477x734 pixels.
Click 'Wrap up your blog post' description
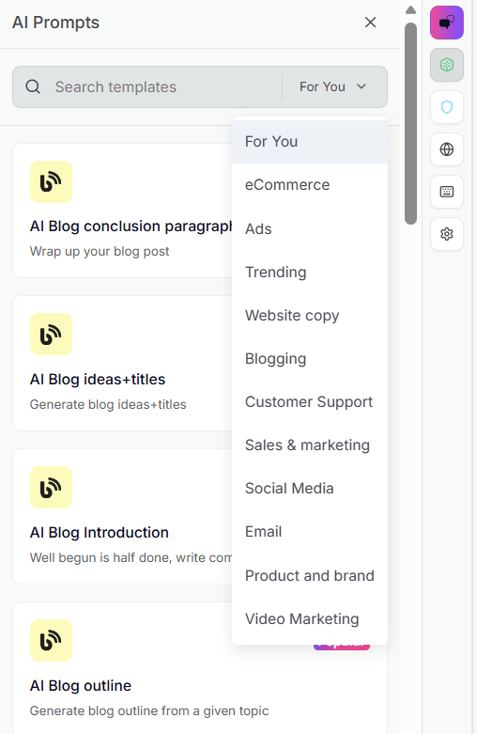[x=100, y=251]
